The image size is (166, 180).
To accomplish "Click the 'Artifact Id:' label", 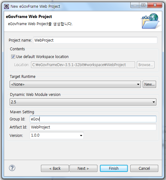I will click(18, 127).
